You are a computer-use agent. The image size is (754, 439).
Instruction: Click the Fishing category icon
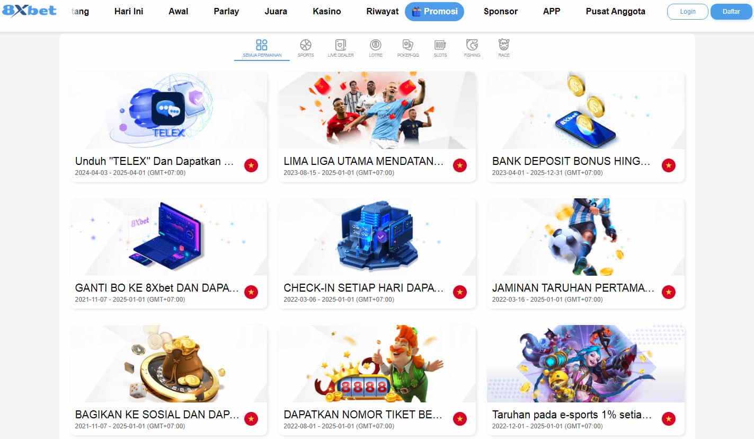pyautogui.click(x=472, y=45)
